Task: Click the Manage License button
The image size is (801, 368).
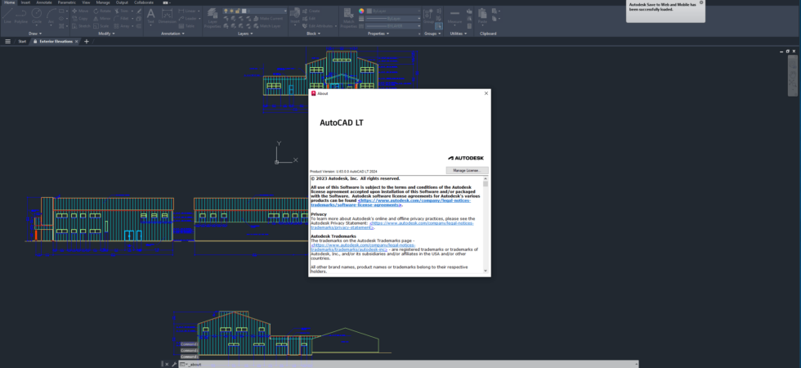Action: tap(467, 170)
